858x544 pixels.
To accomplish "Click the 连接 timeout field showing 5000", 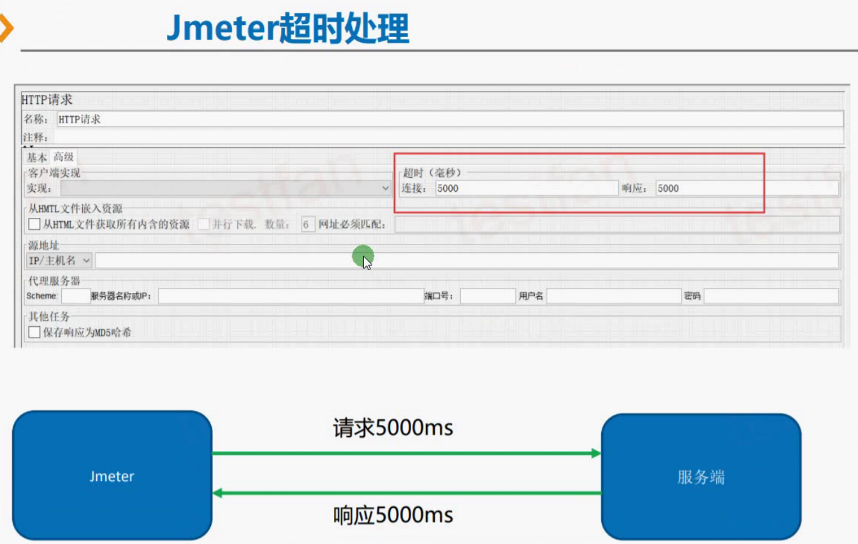I will (527, 188).
